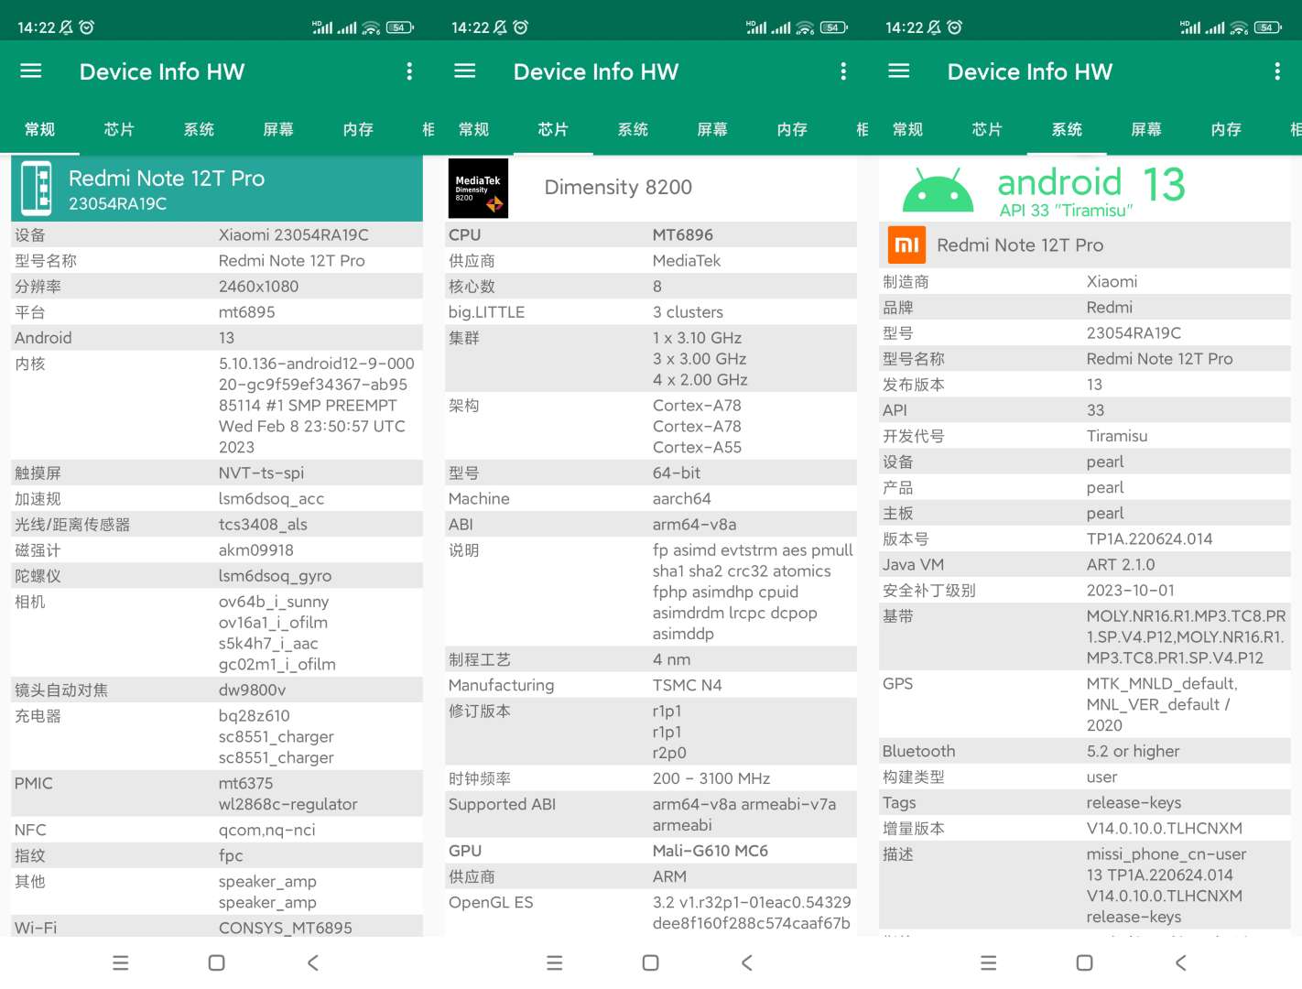Tap the qcom,nq-nci NFC value
Viewport: 1302px width, 989px height.
266,831
